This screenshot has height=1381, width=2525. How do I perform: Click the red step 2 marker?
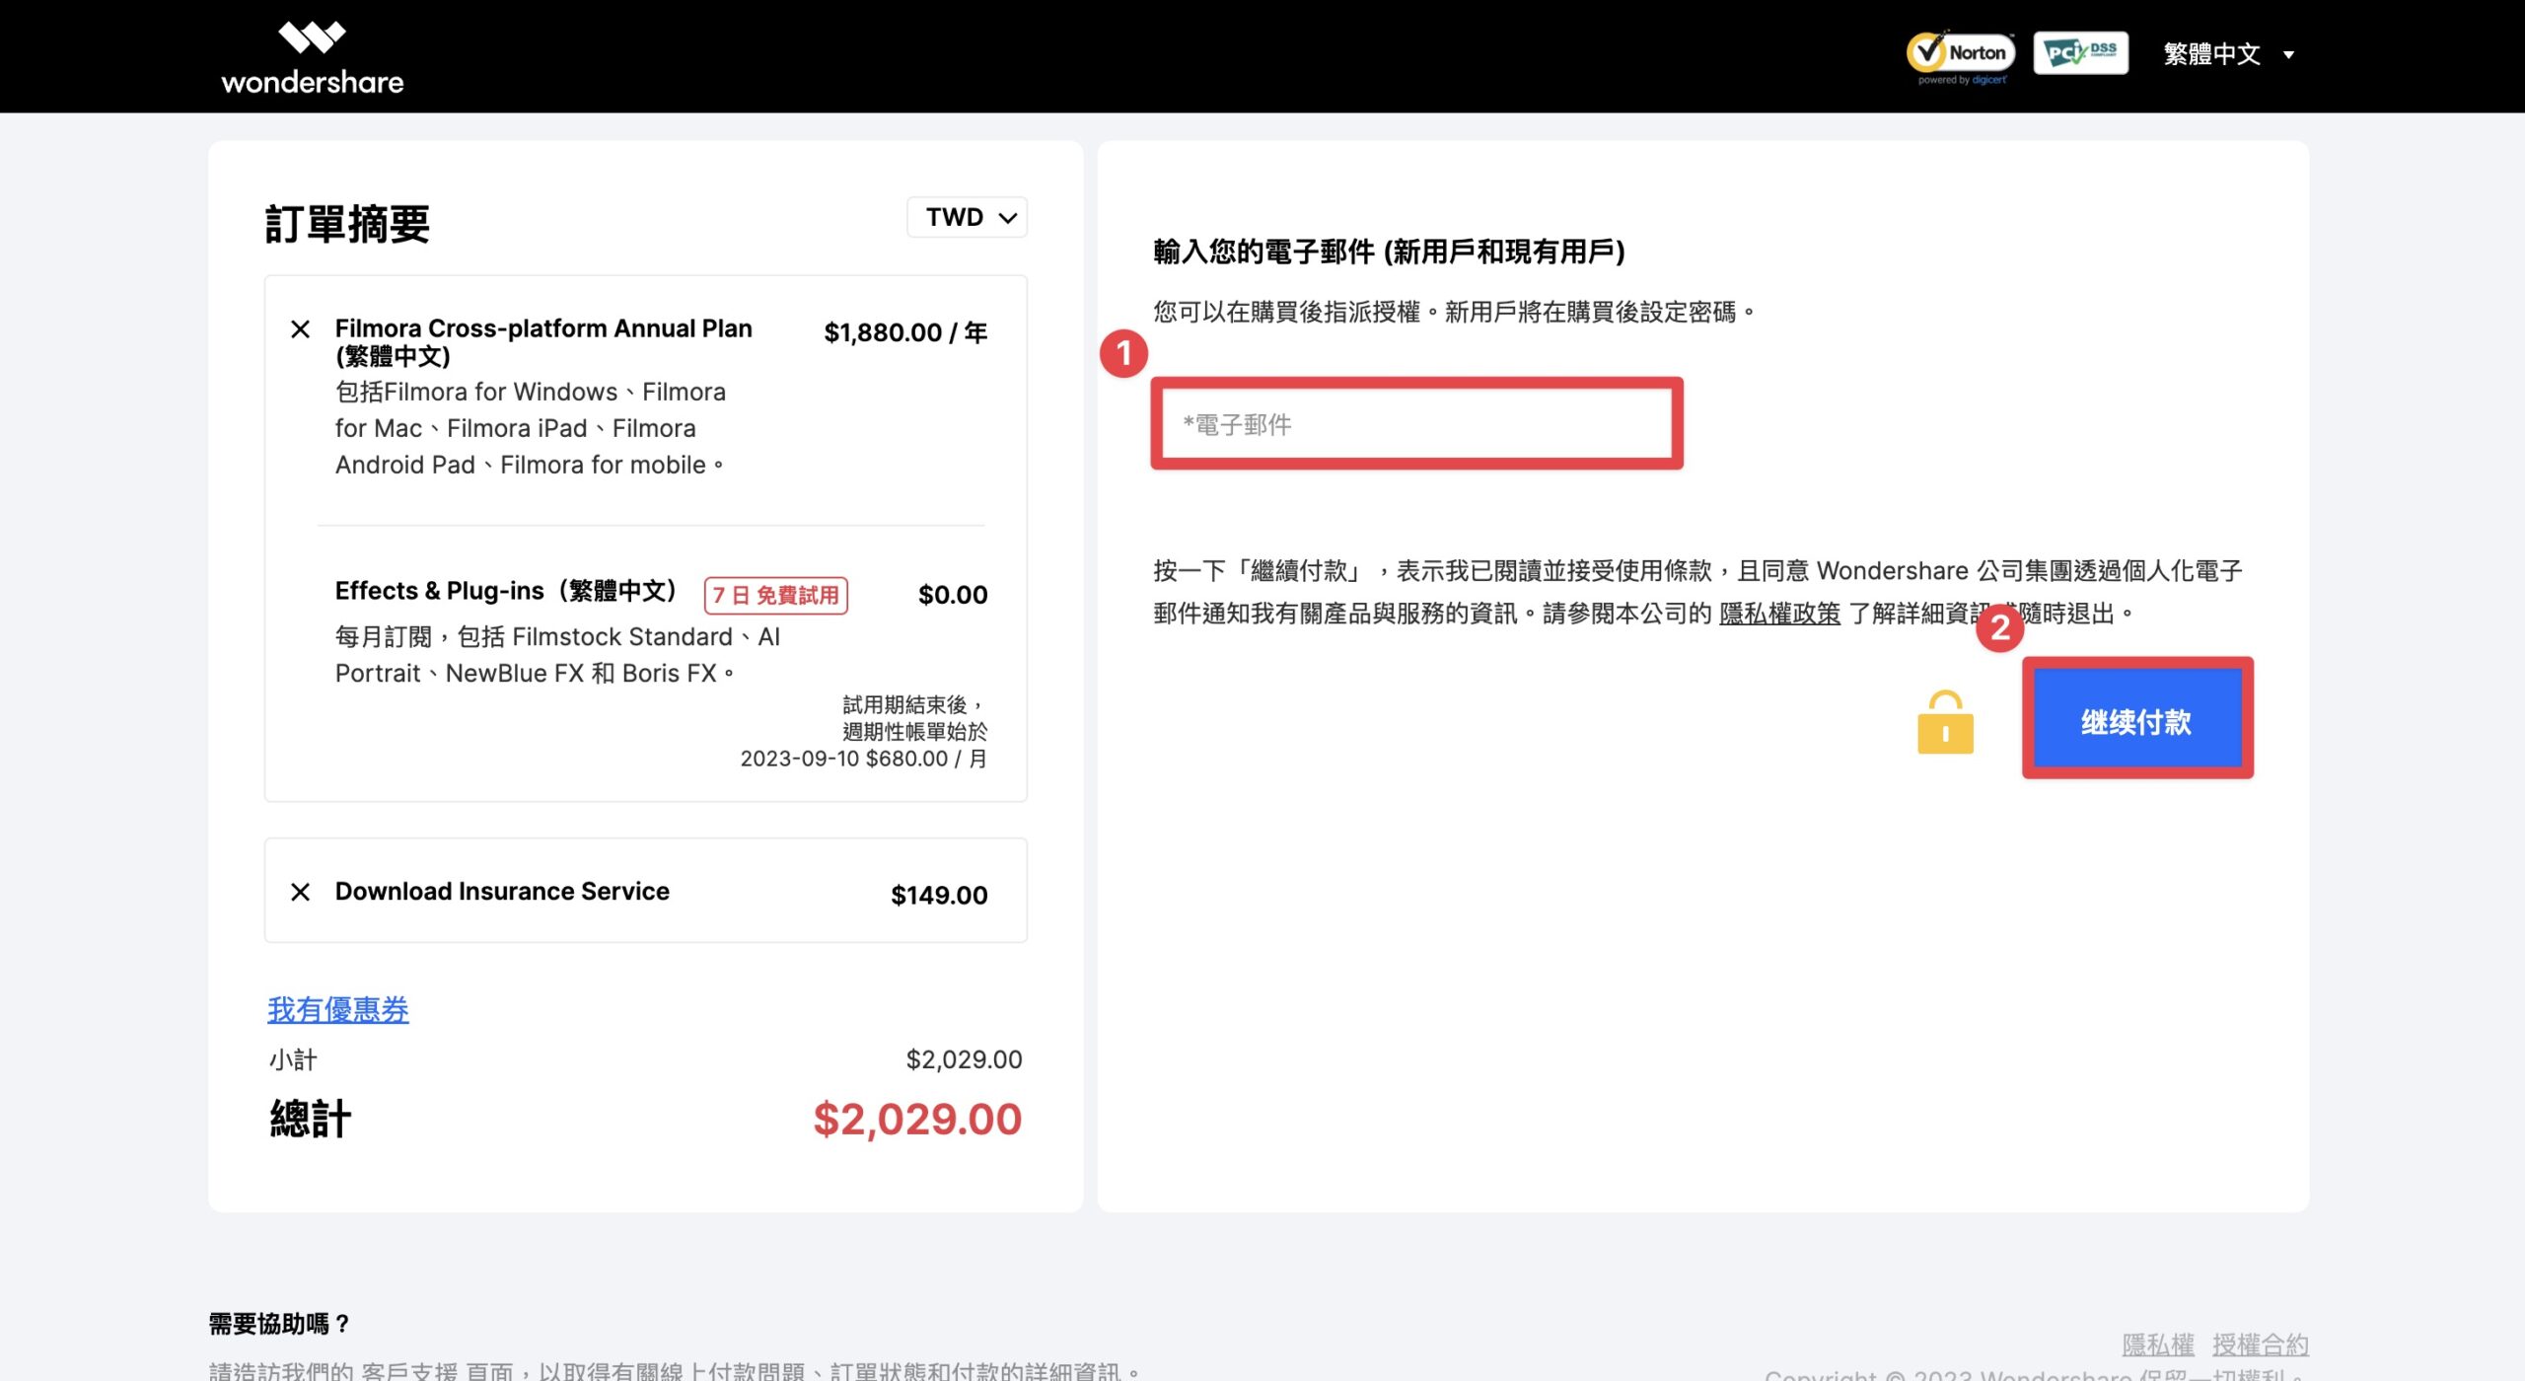pyautogui.click(x=1999, y=626)
